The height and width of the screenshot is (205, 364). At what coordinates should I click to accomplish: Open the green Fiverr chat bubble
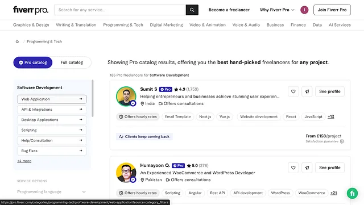352,193
